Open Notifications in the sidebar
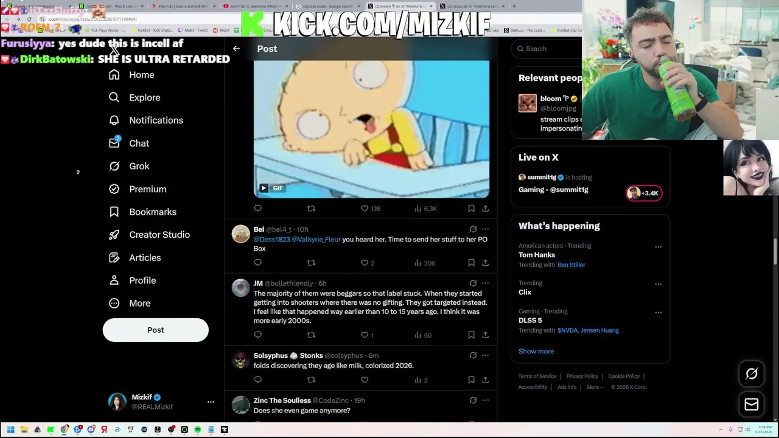The height and width of the screenshot is (438, 779). (x=145, y=120)
